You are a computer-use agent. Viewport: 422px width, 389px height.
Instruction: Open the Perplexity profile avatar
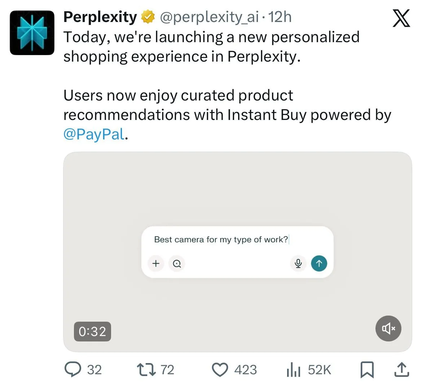(32, 33)
